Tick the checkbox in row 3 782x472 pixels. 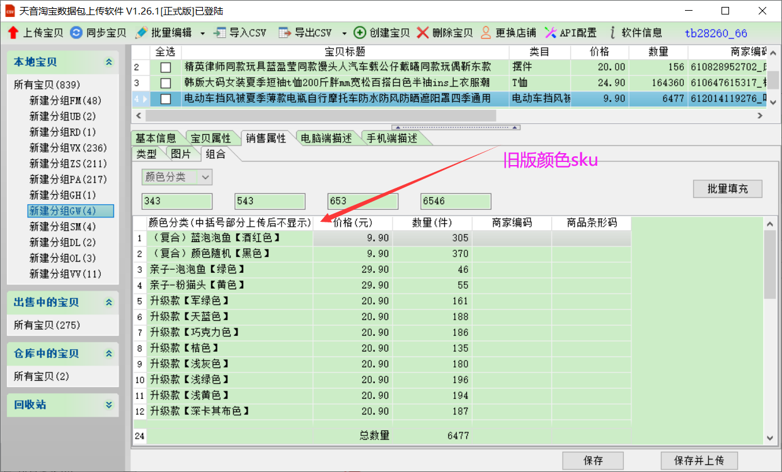click(x=166, y=83)
